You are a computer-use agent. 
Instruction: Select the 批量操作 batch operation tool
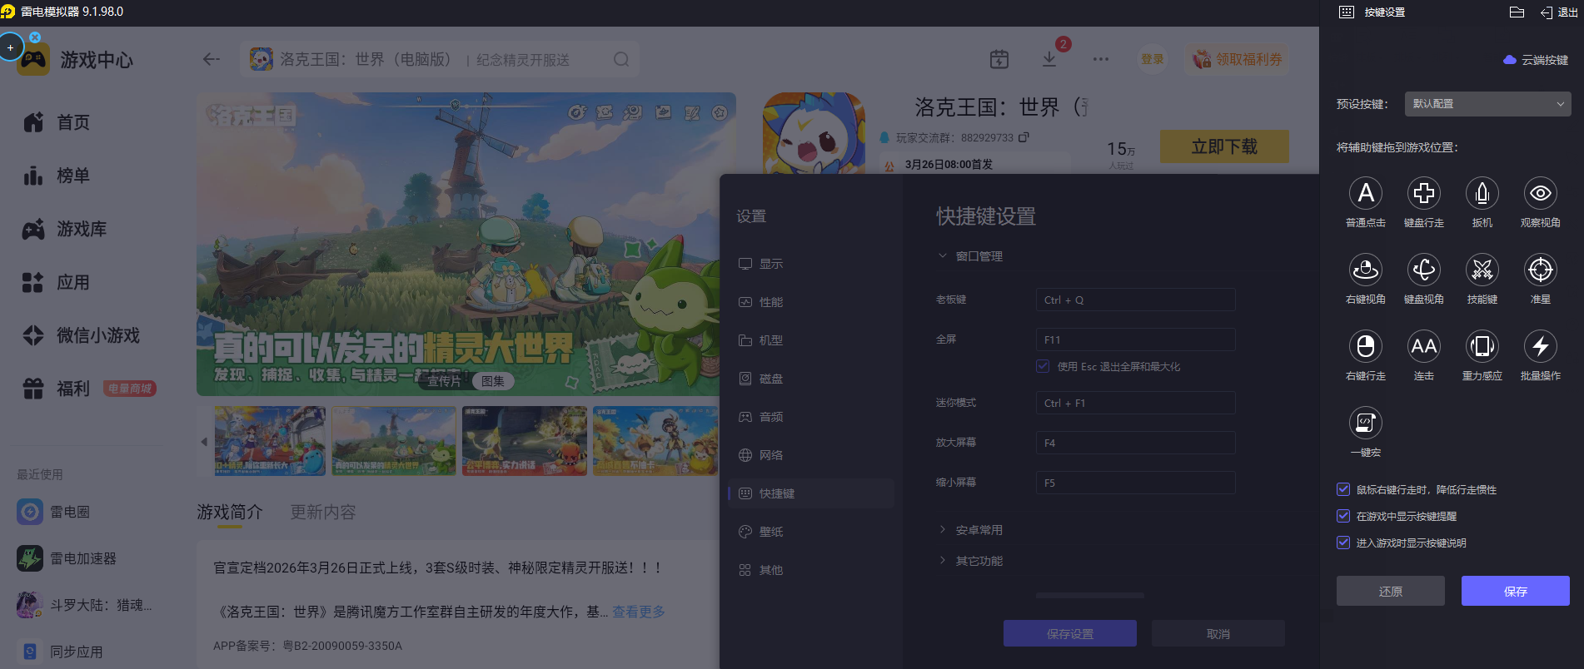click(x=1541, y=346)
